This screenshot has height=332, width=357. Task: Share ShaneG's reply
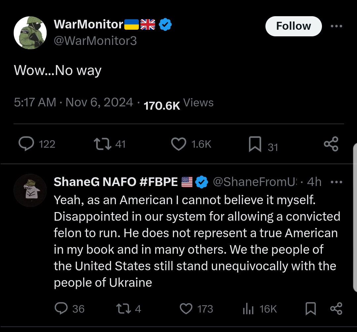click(x=337, y=309)
